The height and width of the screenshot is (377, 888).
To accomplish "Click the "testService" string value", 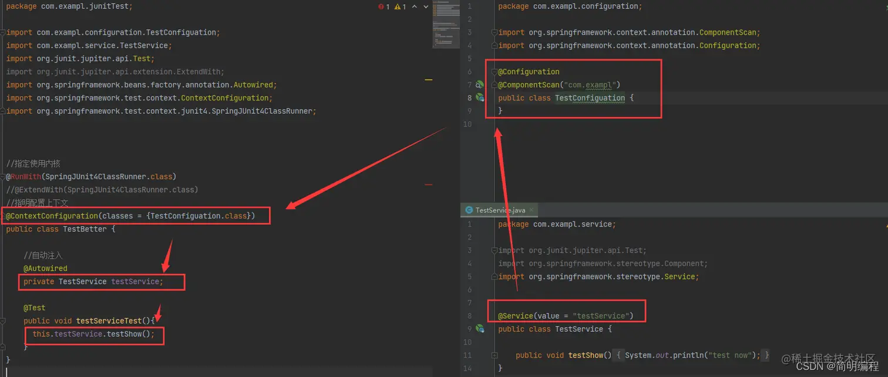I will click(x=601, y=316).
